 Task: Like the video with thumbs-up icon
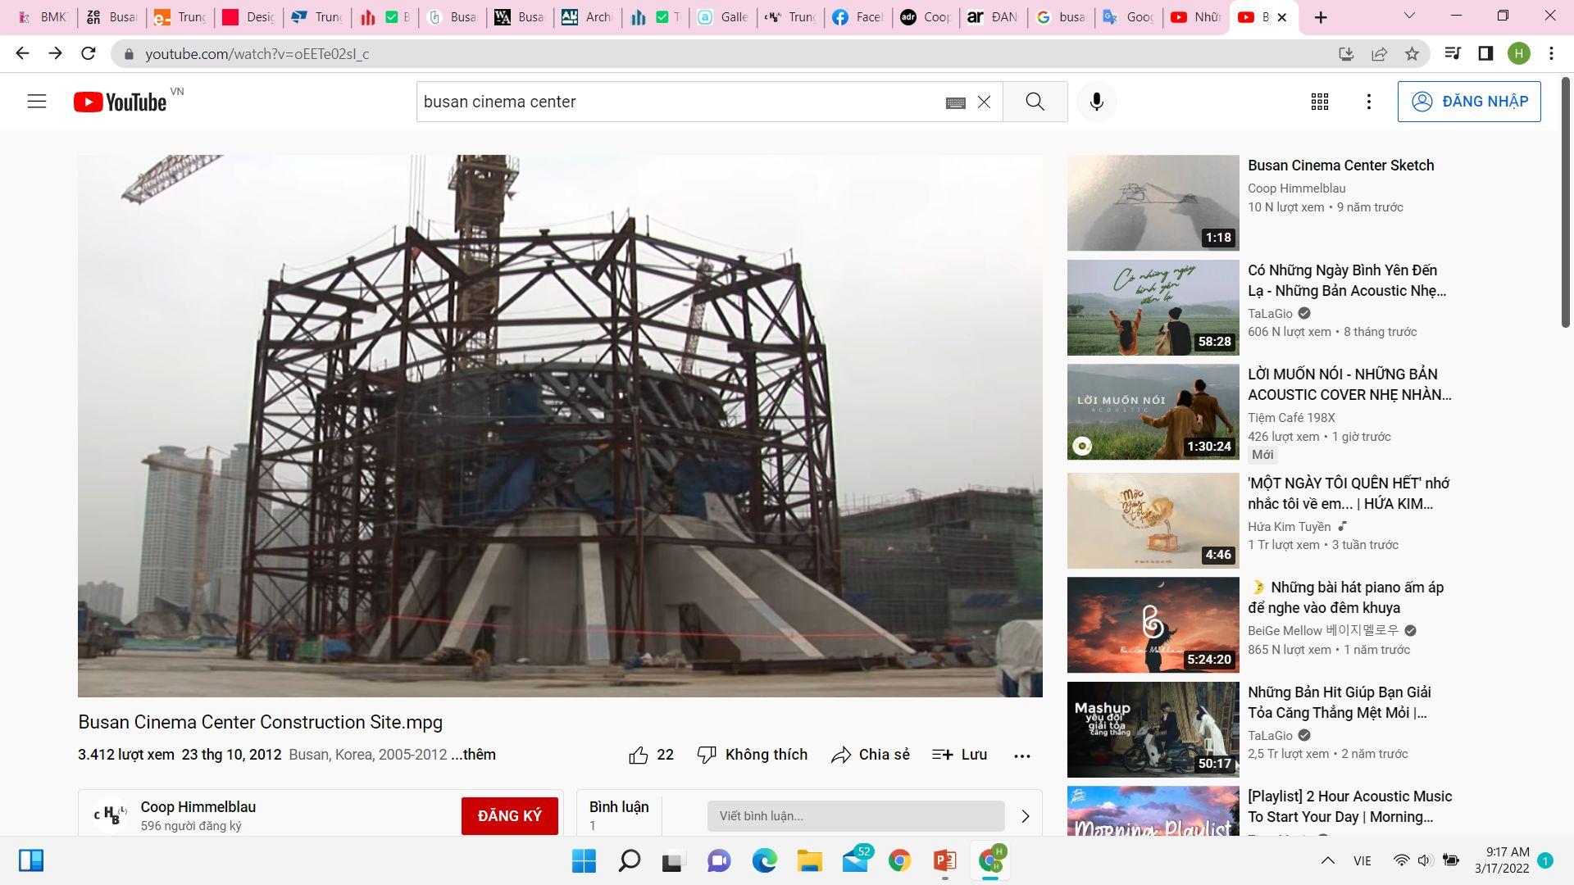(639, 755)
